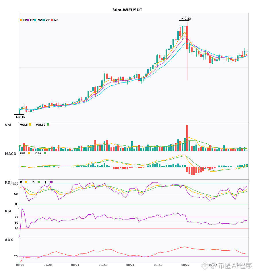Viewport: 254px width, 273px height.
Task: Click the 70 axis value in RSI
Action: pos(16,217)
